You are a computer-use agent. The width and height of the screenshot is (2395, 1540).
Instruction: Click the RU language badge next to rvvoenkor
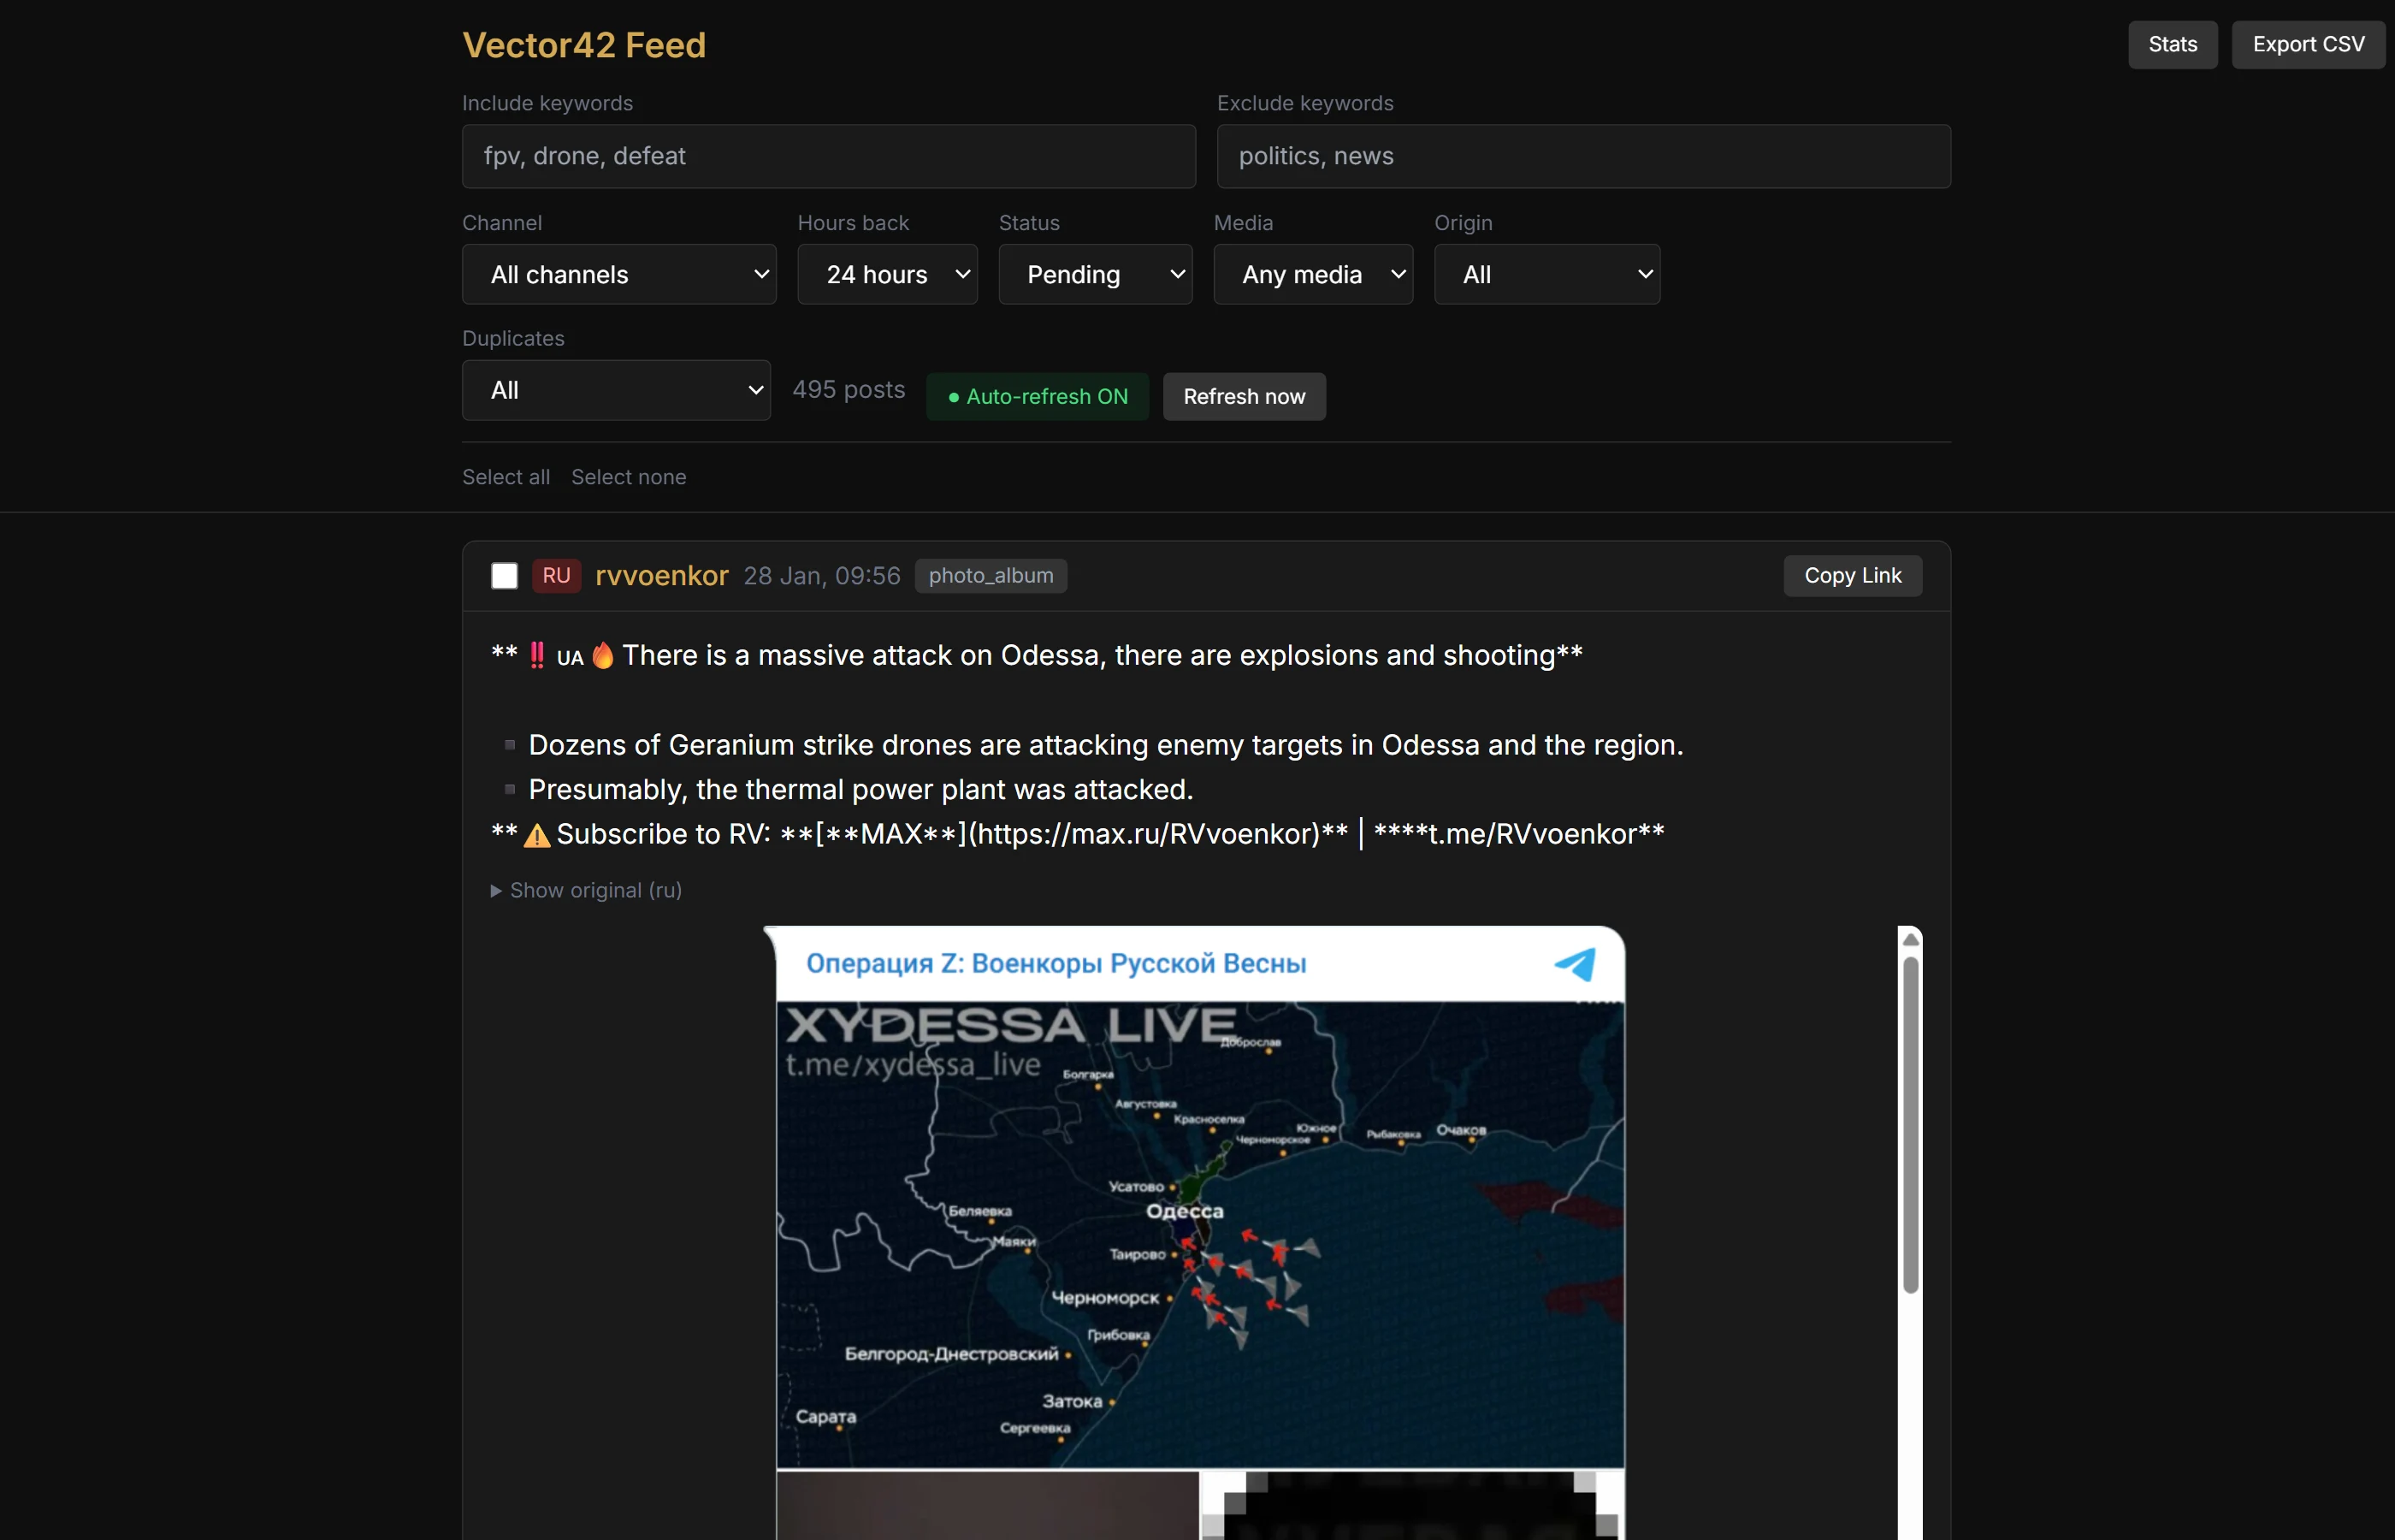coord(556,575)
